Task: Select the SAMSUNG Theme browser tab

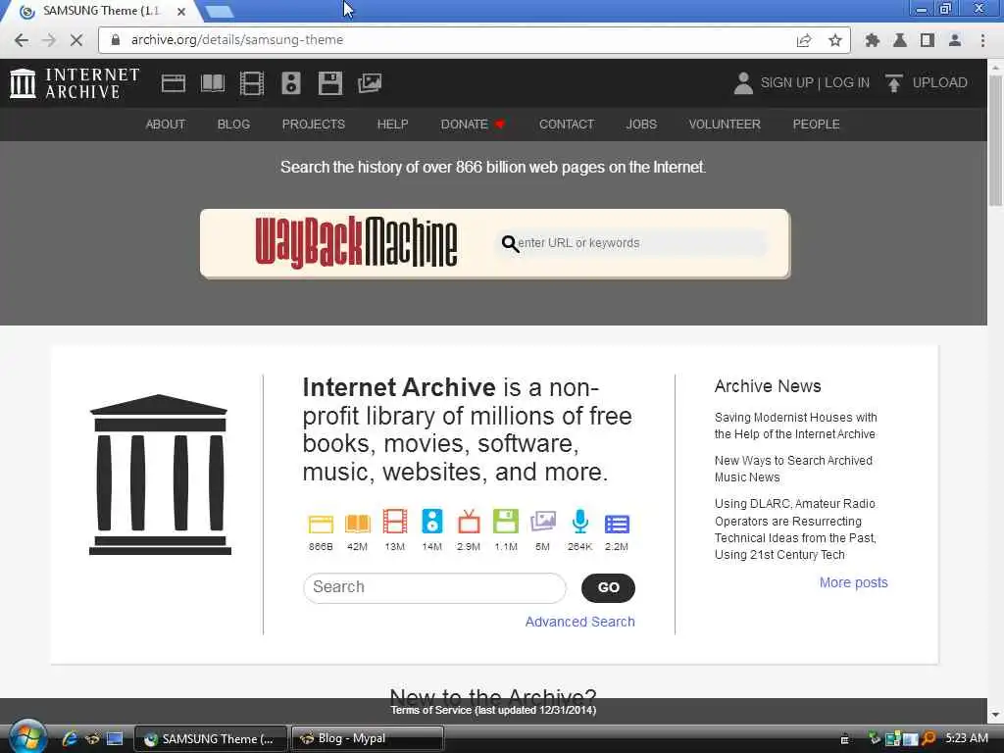Action: (x=99, y=11)
